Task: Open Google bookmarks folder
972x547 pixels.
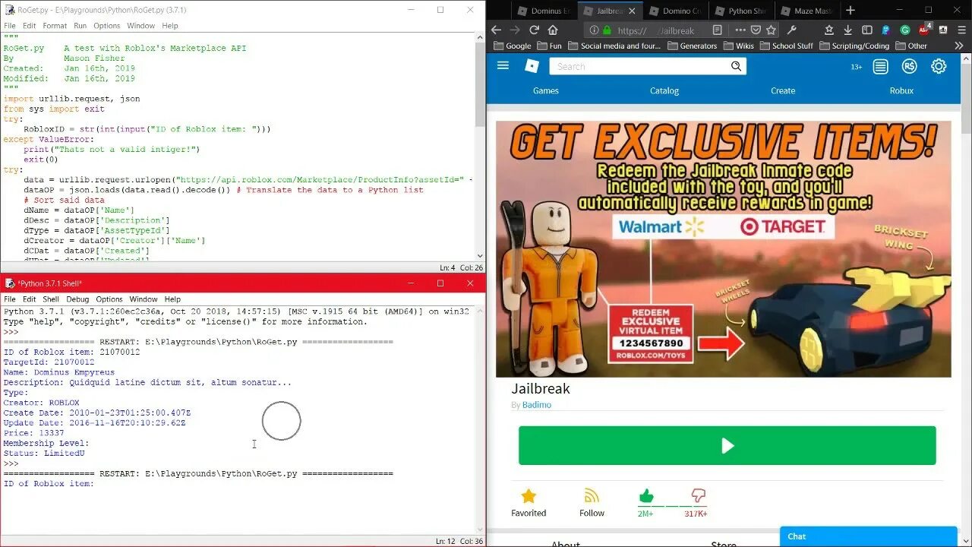Action: (513, 46)
